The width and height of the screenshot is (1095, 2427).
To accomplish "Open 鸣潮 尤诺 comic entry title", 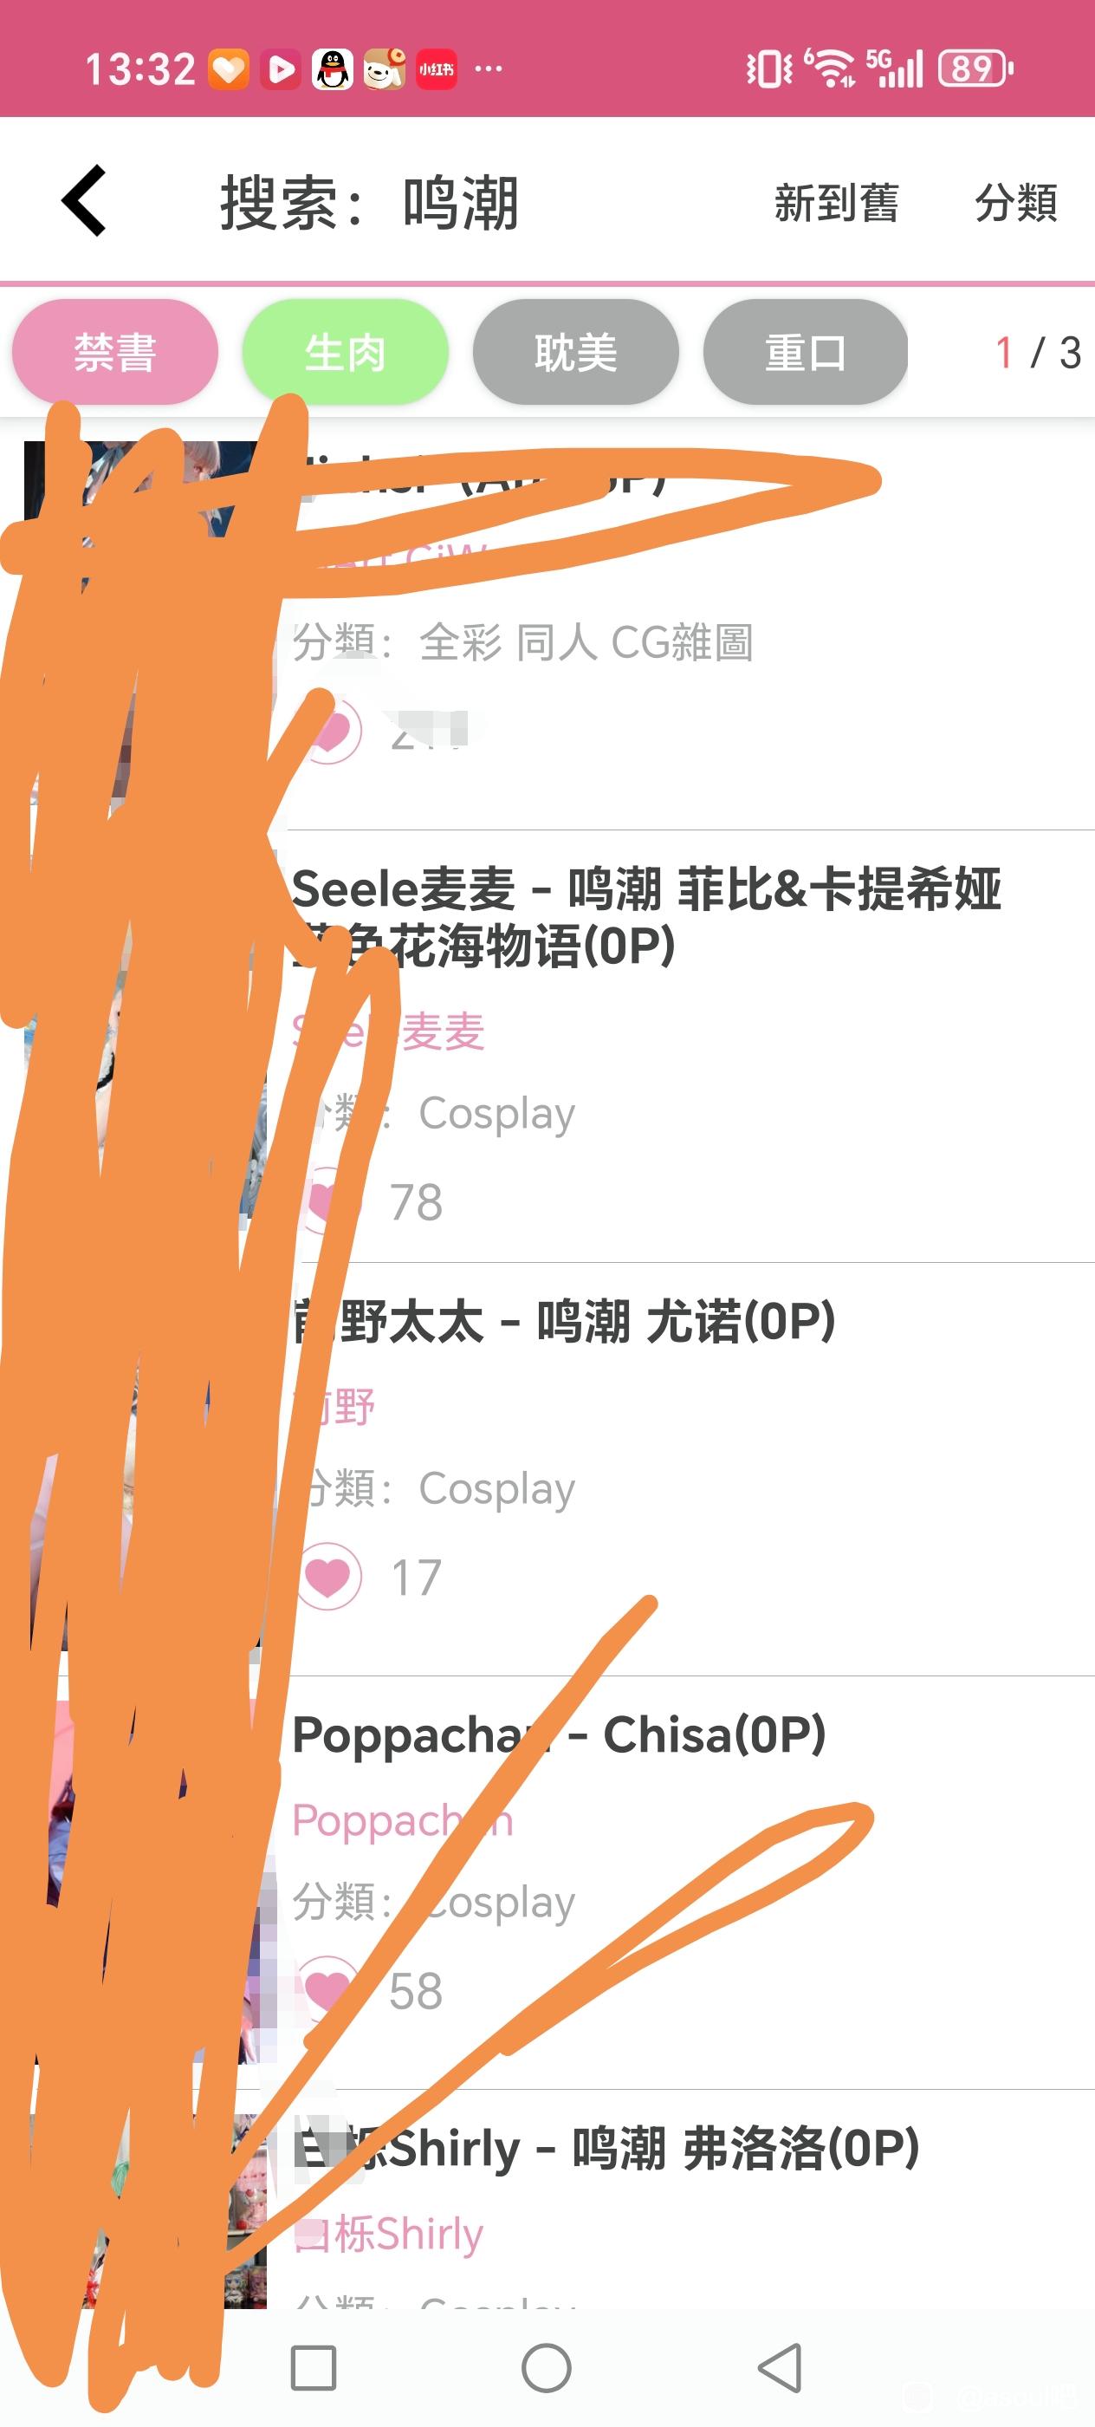I will tap(564, 1321).
